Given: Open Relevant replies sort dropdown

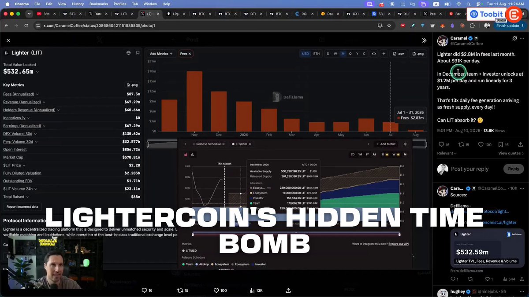Looking at the screenshot, I should pyautogui.click(x=447, y=153).
